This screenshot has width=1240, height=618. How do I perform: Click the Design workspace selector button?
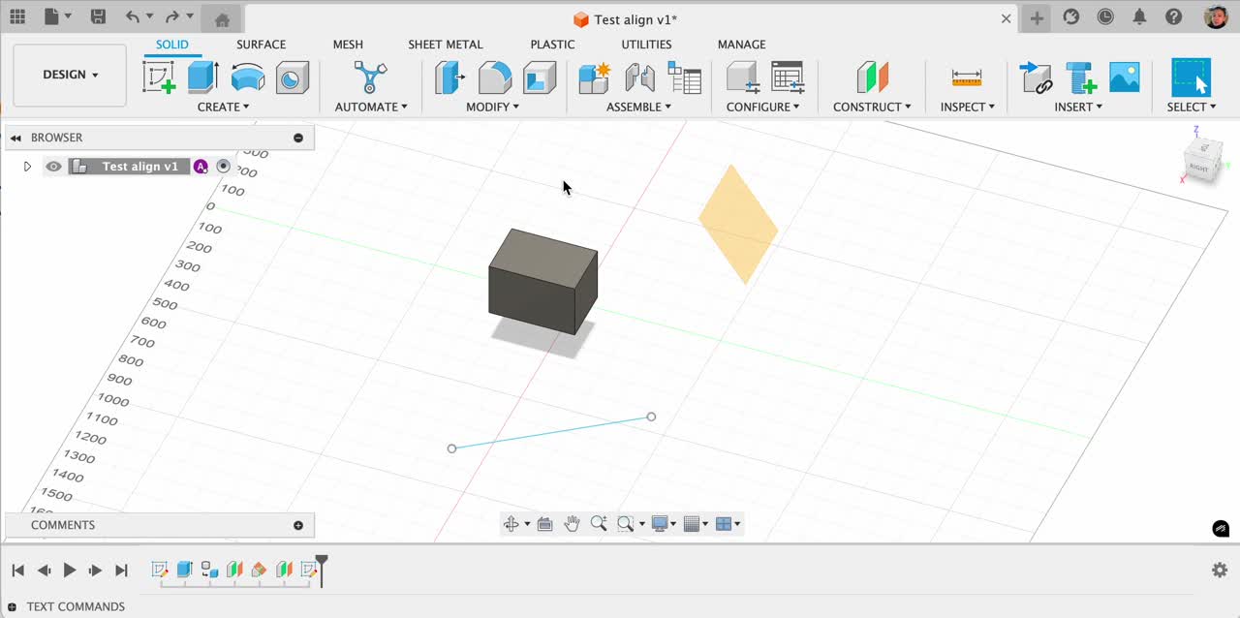coord(69,75)
